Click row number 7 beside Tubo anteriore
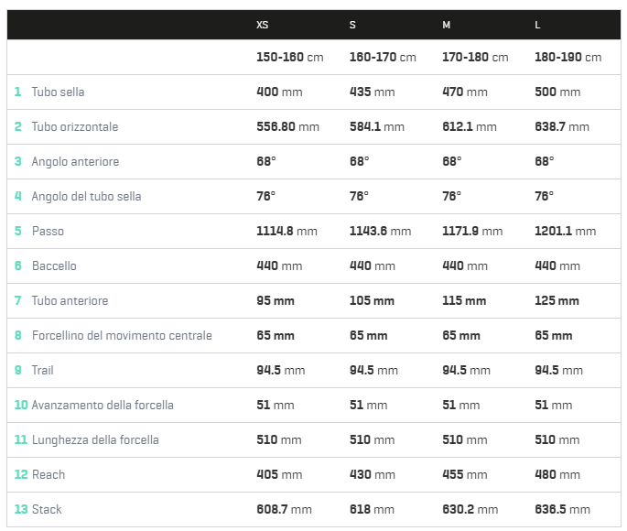Screen dimensions: 627x531 [17, 301]
